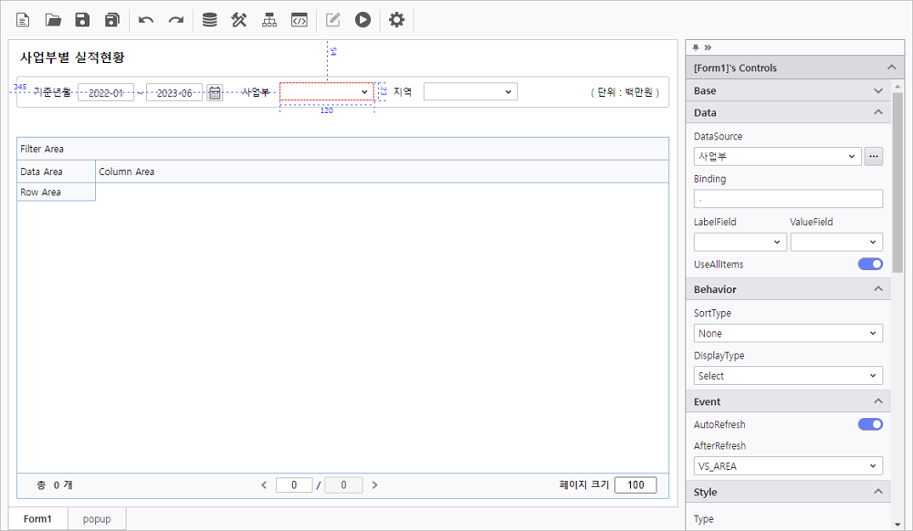This screenshot has height=531, width=913.
Task: Click the DataSource ellipsis button
Action: tap(874, 156)
